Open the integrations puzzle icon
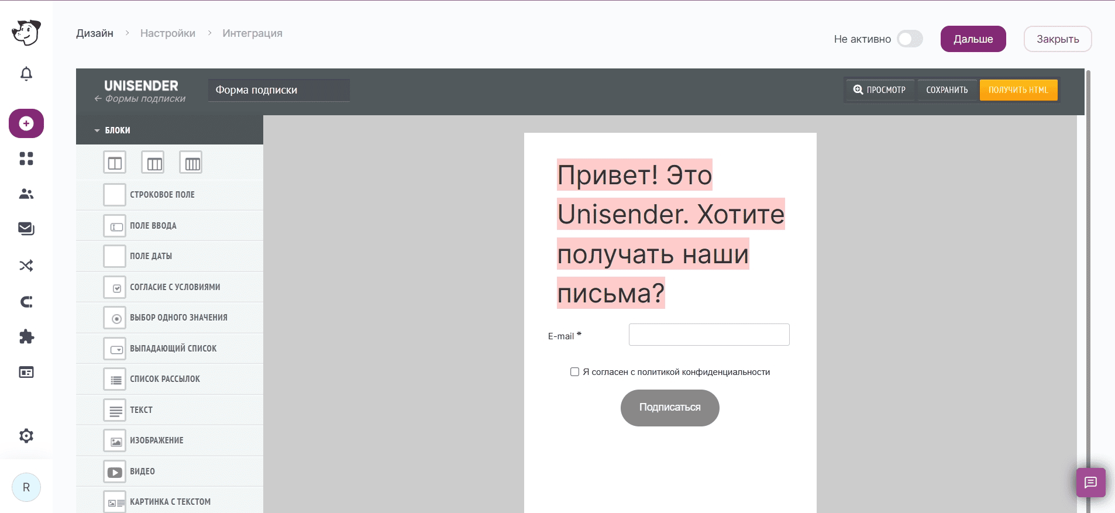 26,337
